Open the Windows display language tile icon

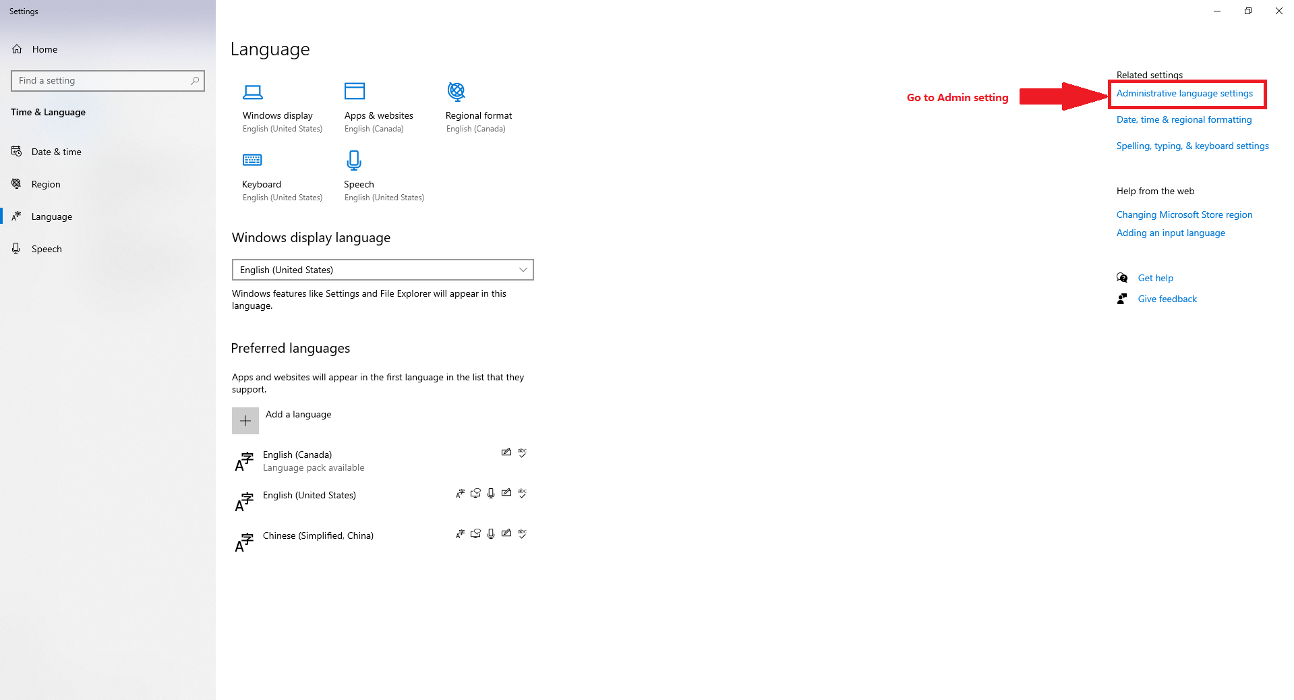(x=253, y=92)
